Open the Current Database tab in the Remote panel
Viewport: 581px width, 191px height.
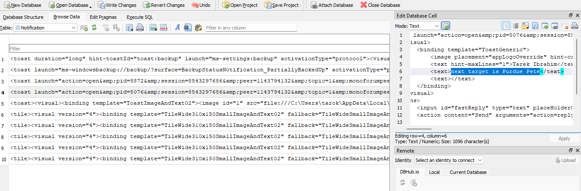point(468,172)
